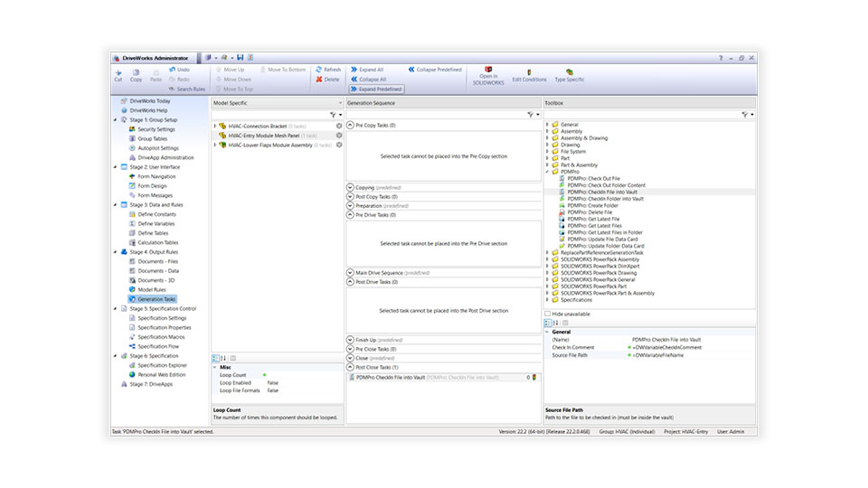Click Collapse All in the toolbar
The height and width of the screenshot is (488, 868).
pos(368,80)
